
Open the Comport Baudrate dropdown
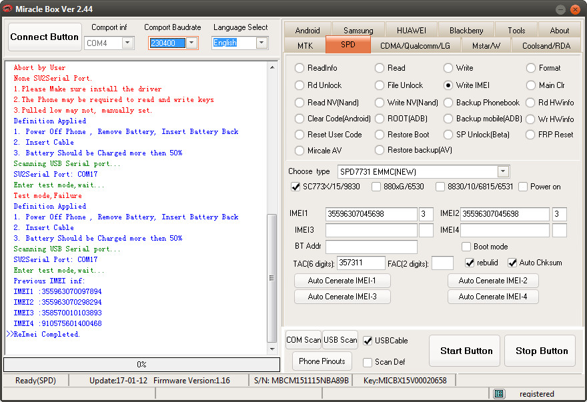coord(191,43)
